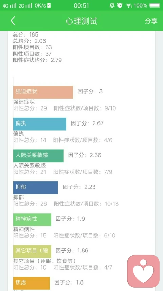Tap the Wi-Fi icon in status bar
The image size is (163, 291).
(x=129, y=5)
